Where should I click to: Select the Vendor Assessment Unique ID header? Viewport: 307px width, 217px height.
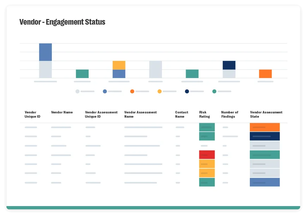(101, 114)
